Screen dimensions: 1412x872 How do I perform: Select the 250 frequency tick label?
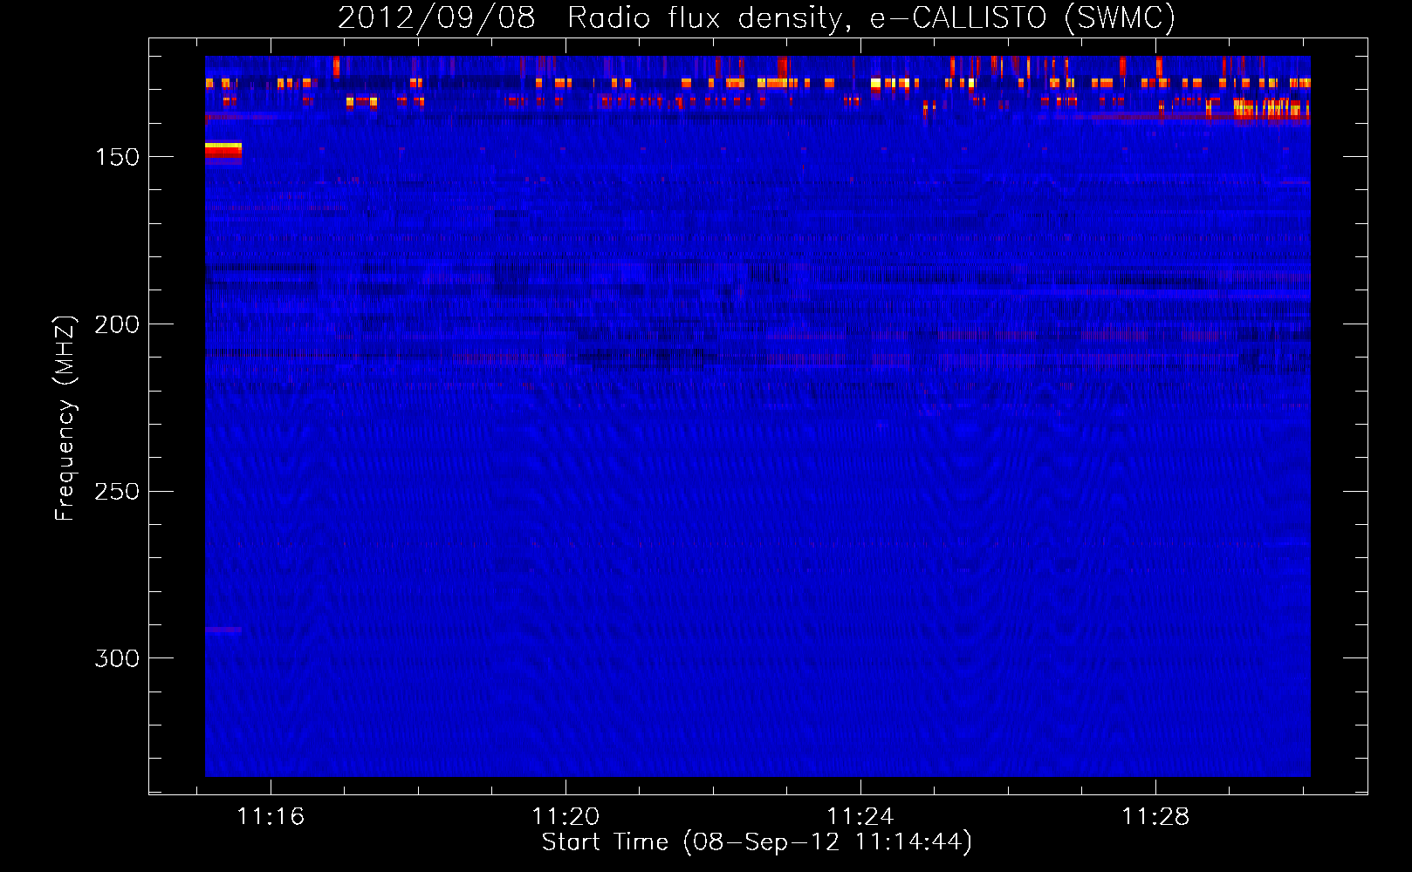[117, 491]
